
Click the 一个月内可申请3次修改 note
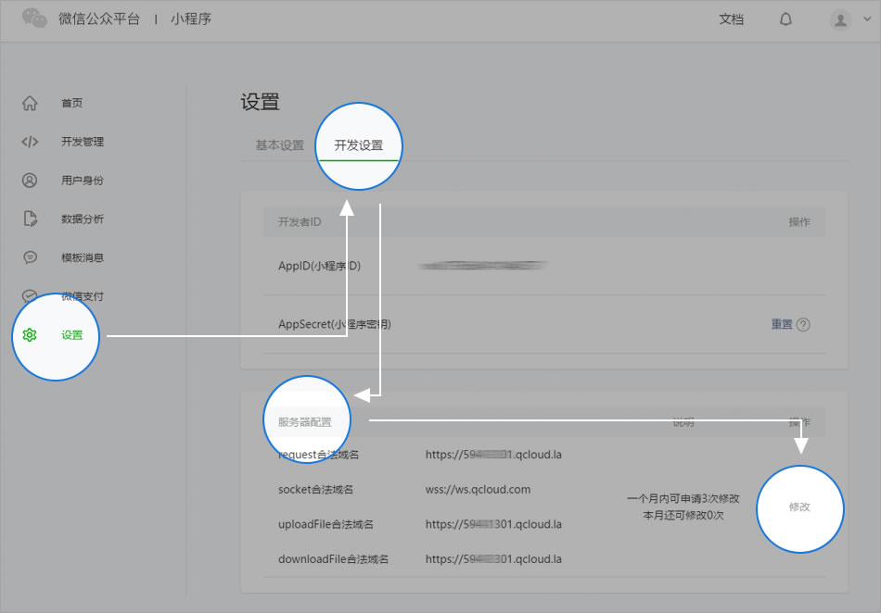683,498
